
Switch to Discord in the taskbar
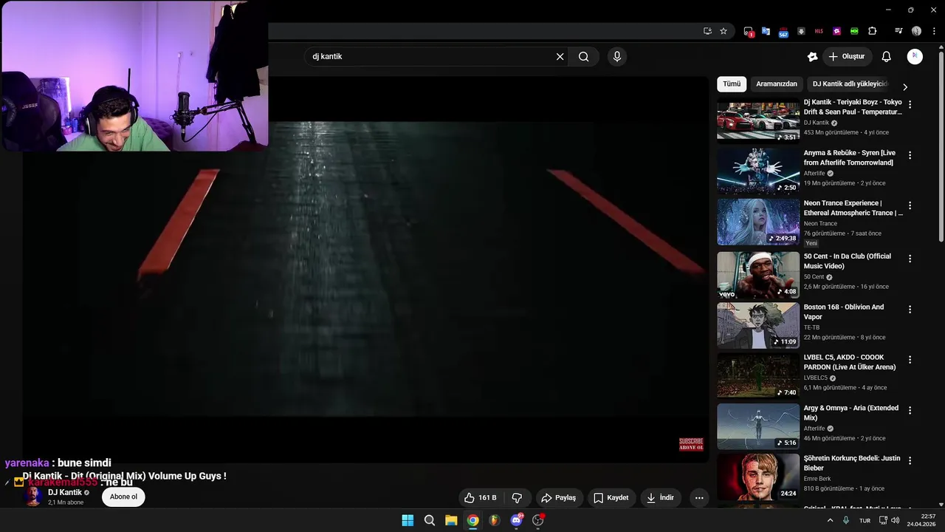(516, 520)
